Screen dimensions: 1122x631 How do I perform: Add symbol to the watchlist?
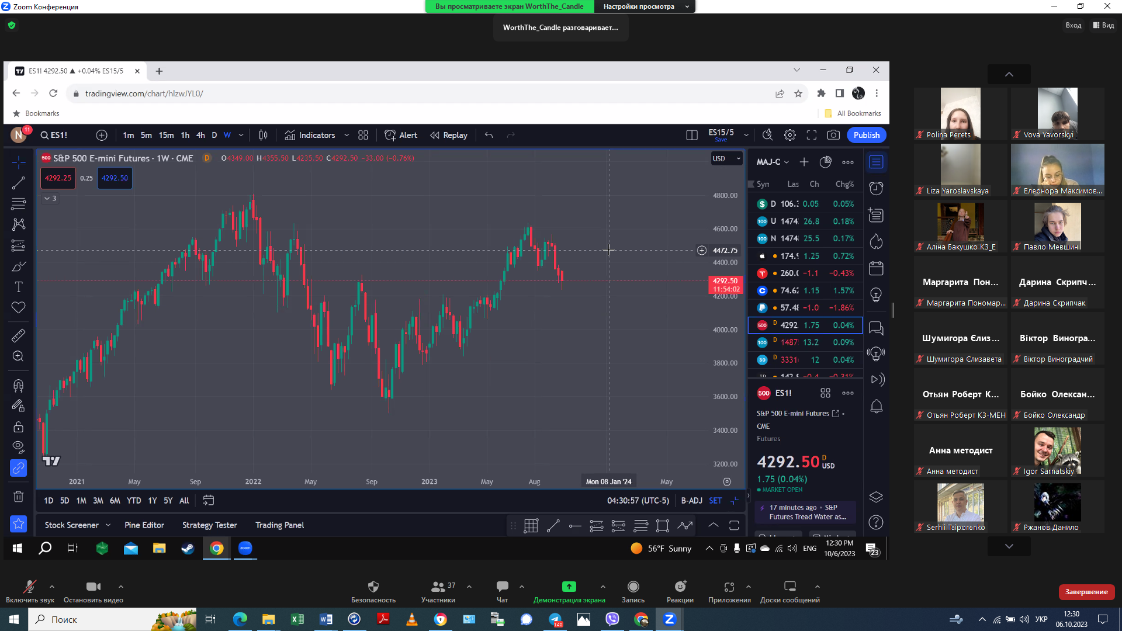point(804,162)
